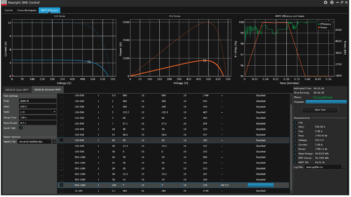
Task: Select the MPPT Efficiency tab
Action: tap(49, 10)
